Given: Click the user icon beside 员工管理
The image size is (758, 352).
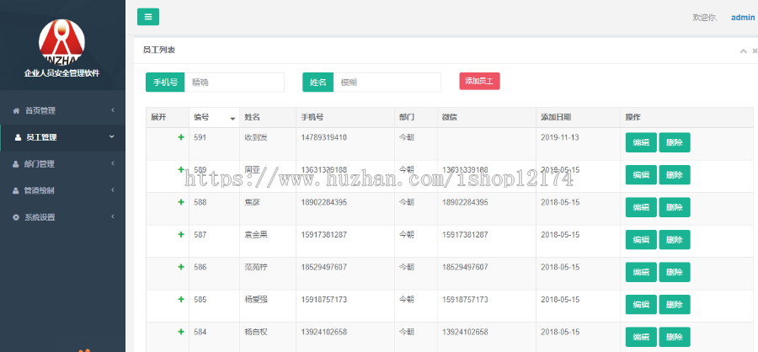Looking at the screenshot, I should 18,137.
